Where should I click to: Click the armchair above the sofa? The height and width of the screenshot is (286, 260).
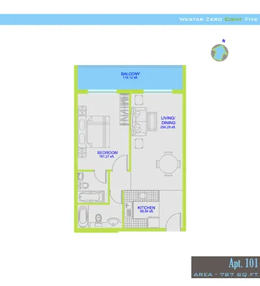(x=138, y=100)
